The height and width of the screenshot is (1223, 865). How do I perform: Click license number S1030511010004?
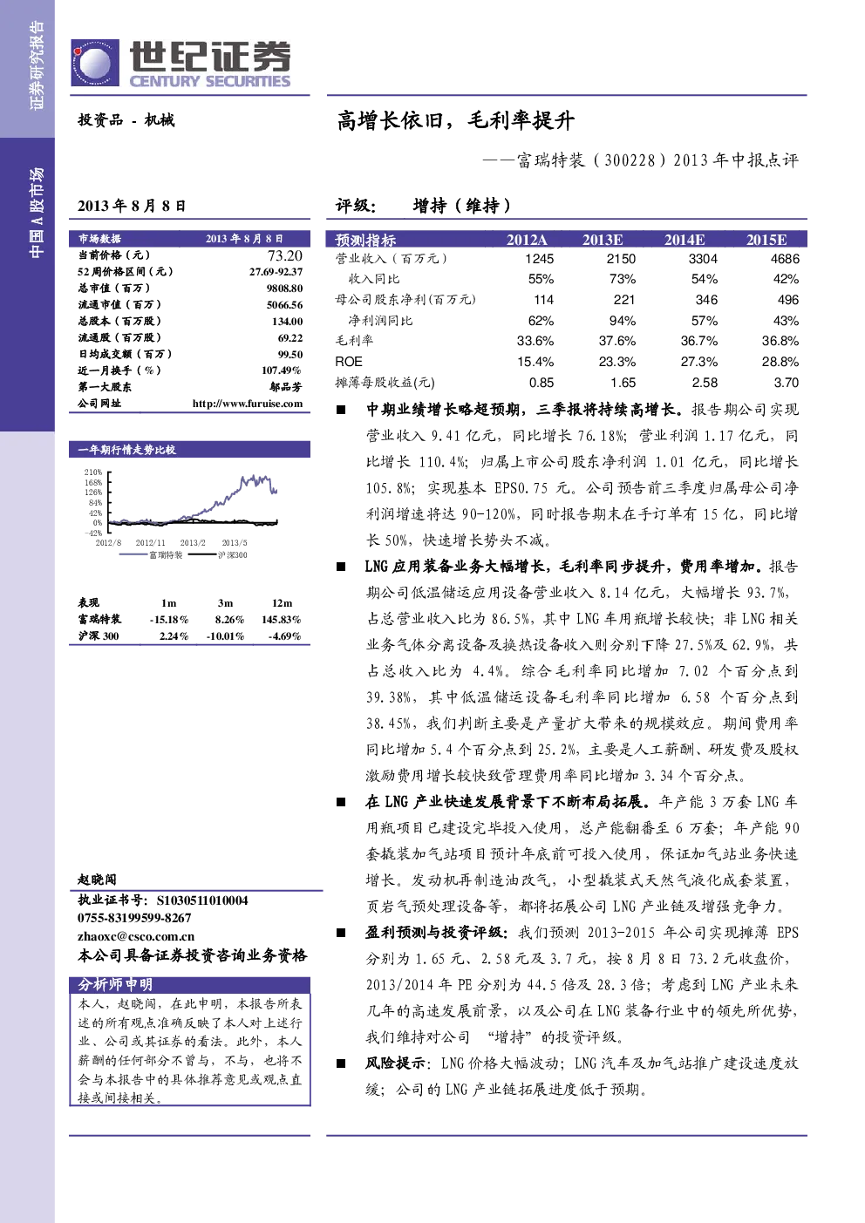coord(202,900)
